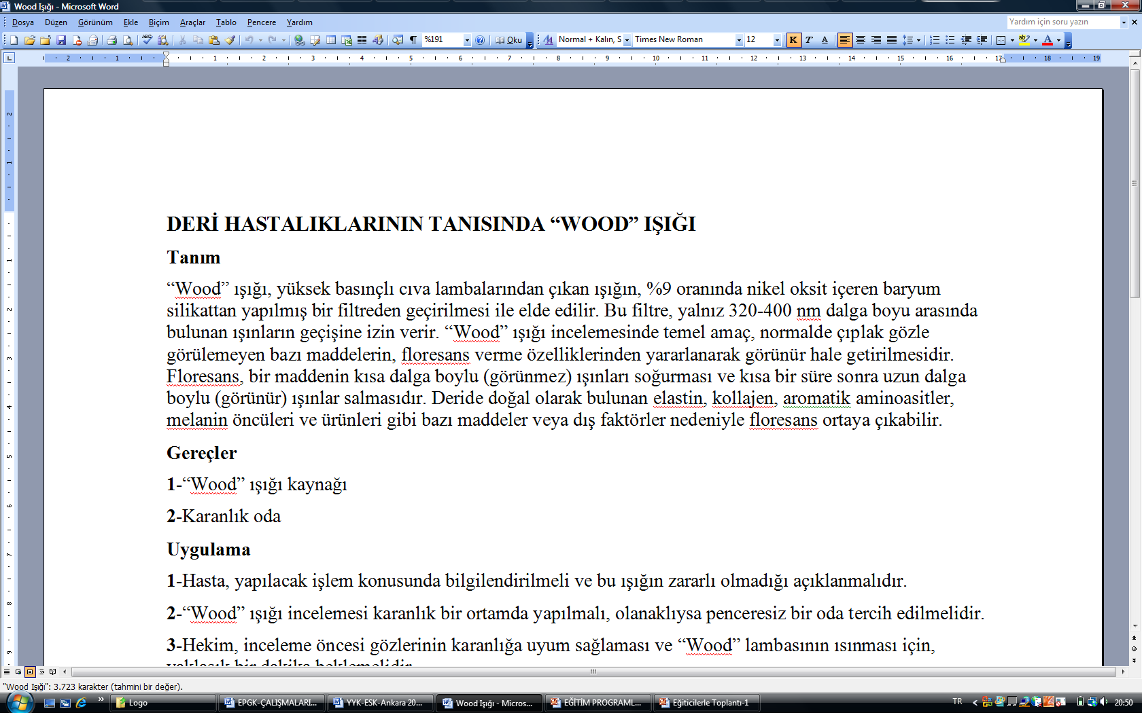The height and width of the screenshot is (713, 1142).
Task: Toggle Italic (T) formatting
Action: tap(809, 40)
